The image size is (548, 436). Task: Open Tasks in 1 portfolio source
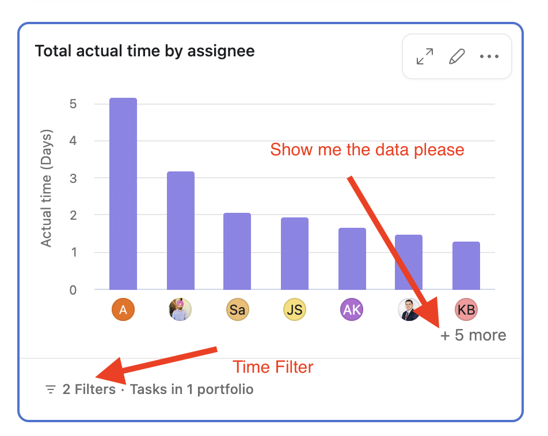click(192, 389)
